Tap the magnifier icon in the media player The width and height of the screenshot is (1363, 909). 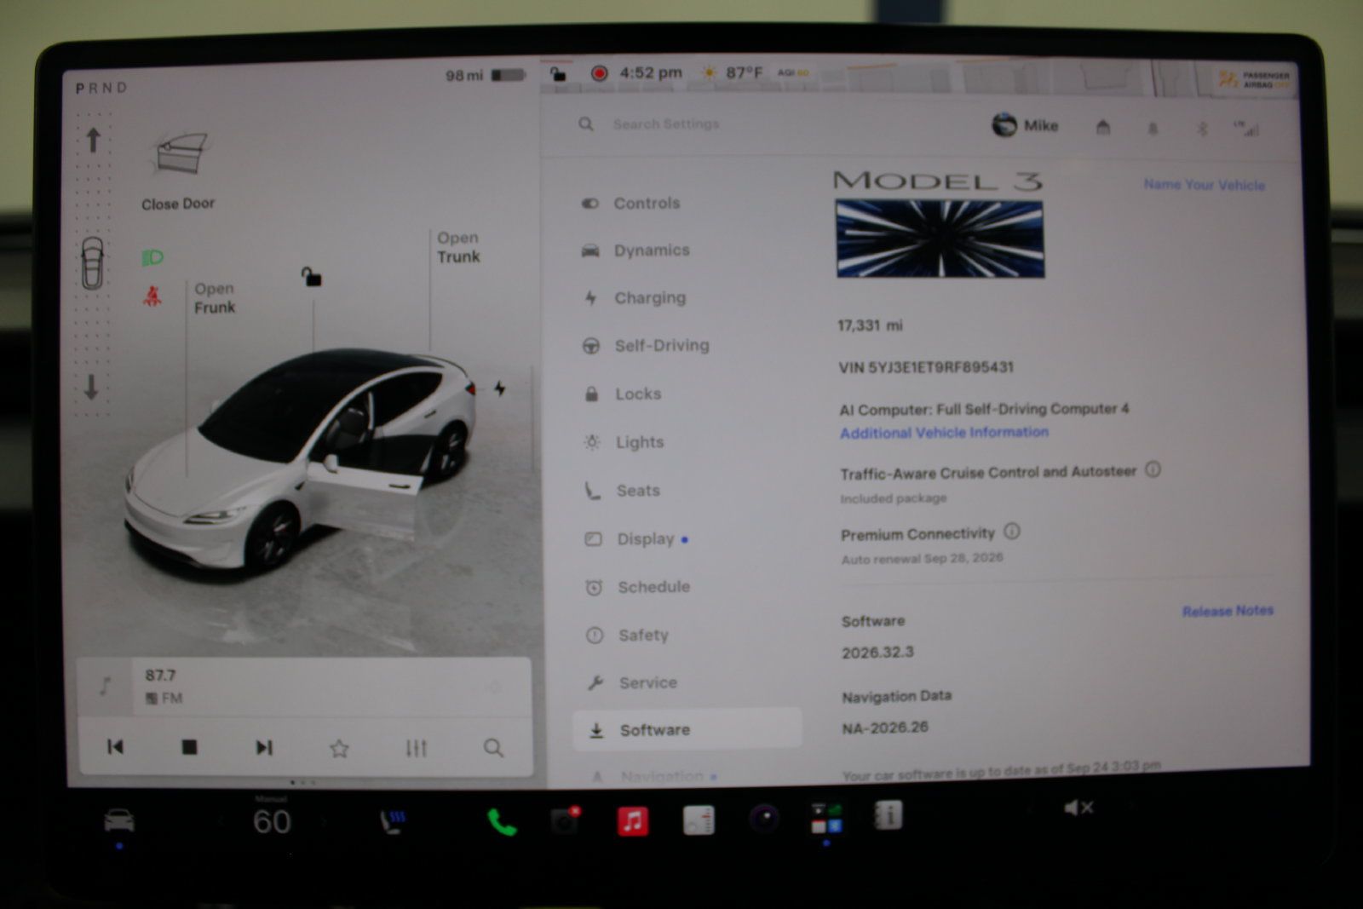(493, 748)
